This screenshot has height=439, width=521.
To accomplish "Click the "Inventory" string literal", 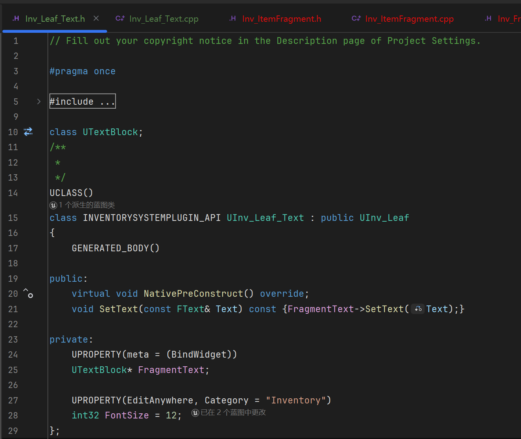I will coord(296,400).
